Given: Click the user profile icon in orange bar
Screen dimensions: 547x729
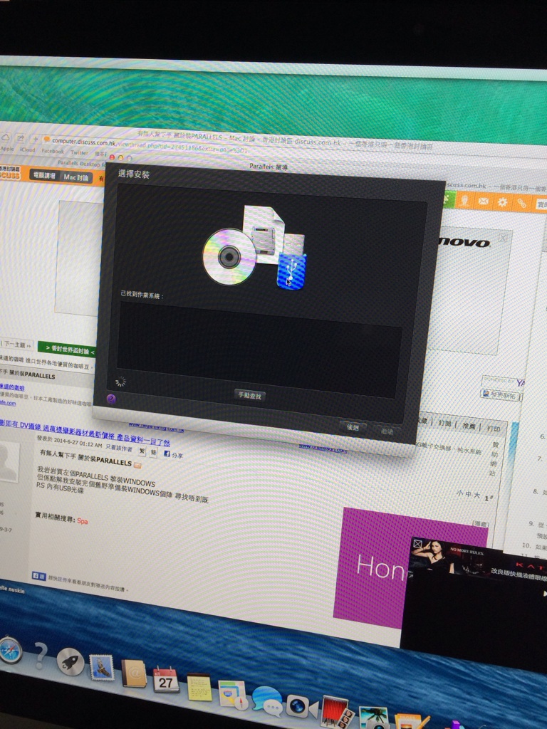Looking at the screenshot, I should [x=464, y=200].
